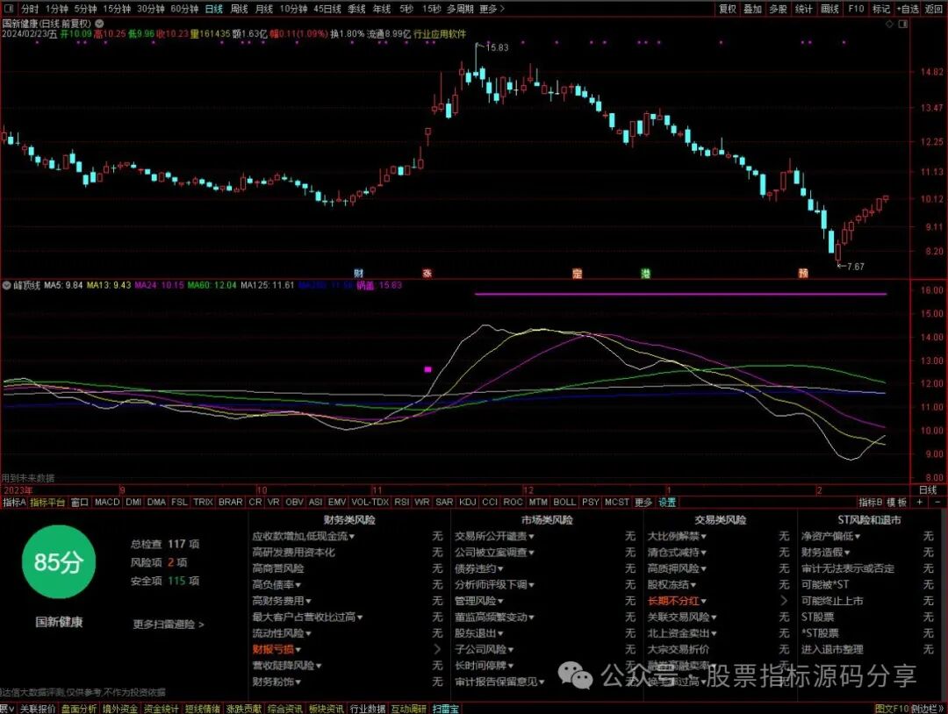The height and width of the screenshot is (714, 948).
Task: Open the 多周期 multi-period view
Action: click(x=460, y=9)
